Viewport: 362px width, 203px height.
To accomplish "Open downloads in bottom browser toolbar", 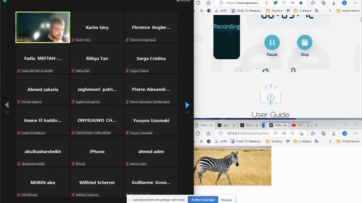I will coord(334,133).
